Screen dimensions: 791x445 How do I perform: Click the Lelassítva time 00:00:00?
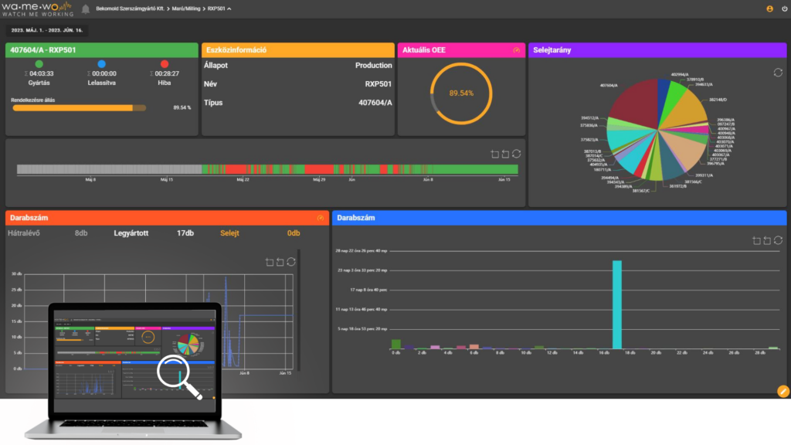[x=104, y=73]
